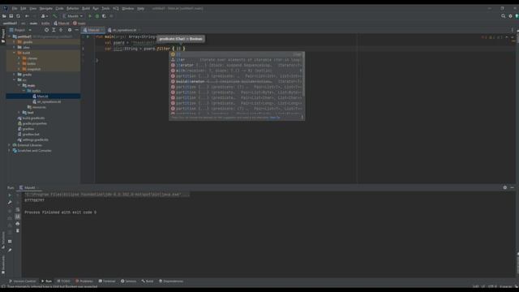519x292 pixels.
Task: Expand the .gradle folder in project tree
Action: (15, 42)
